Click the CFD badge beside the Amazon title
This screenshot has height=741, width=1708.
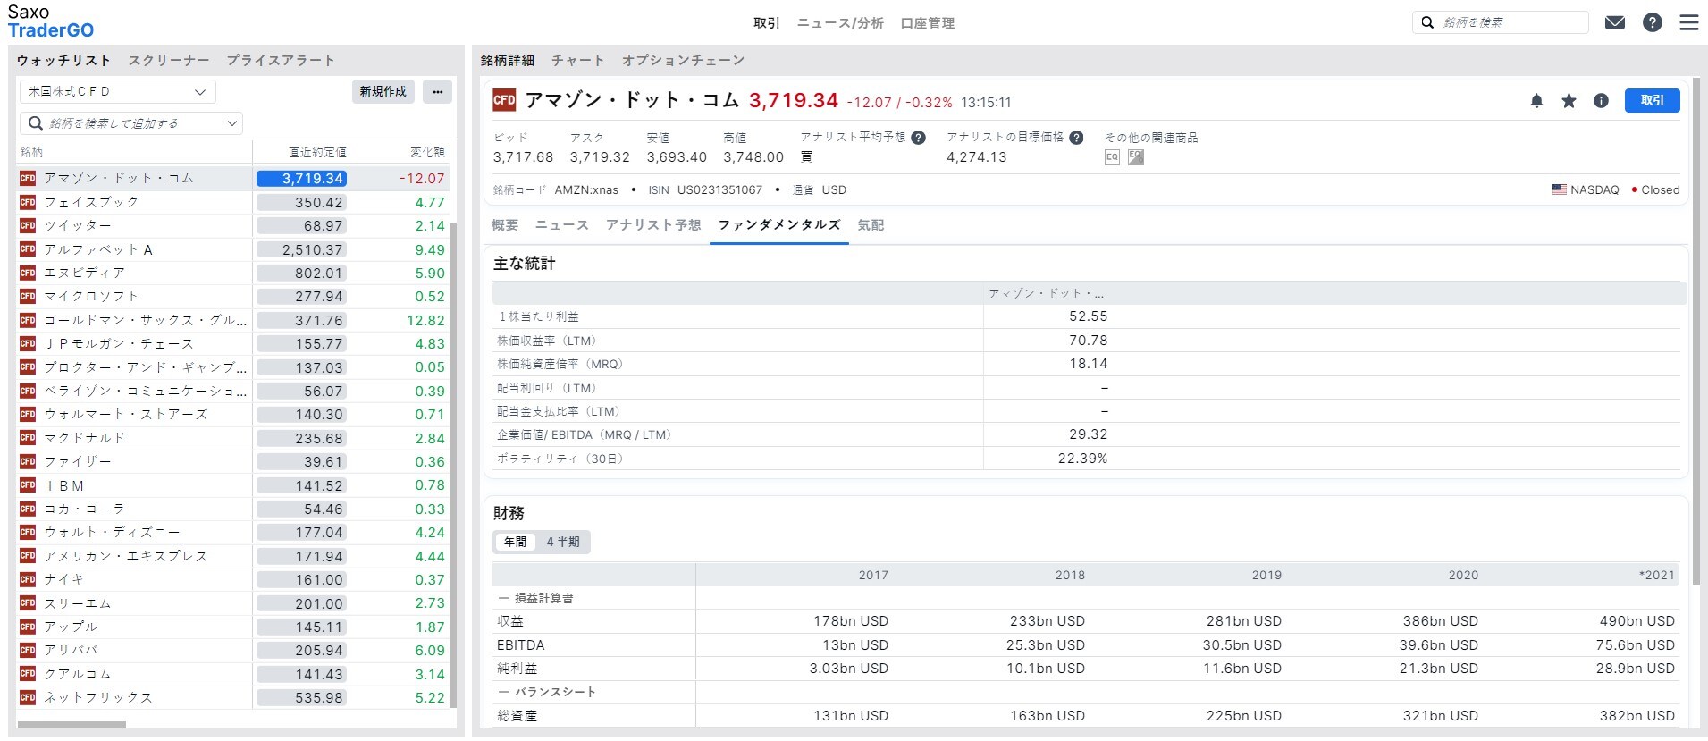tap(504, 100)
